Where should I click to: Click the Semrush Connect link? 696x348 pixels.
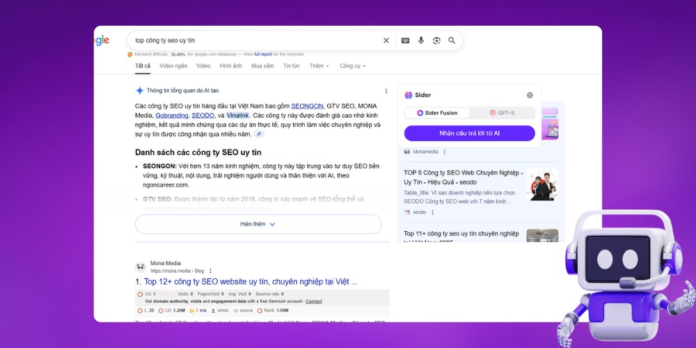pos(314,301)
